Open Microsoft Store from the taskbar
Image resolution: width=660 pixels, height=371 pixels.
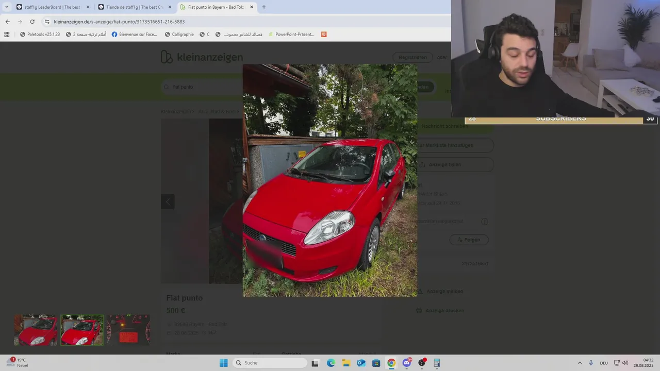pos(376,363)
